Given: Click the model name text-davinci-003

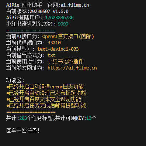Looking at the screenshot, I should [x=58, y=49].
